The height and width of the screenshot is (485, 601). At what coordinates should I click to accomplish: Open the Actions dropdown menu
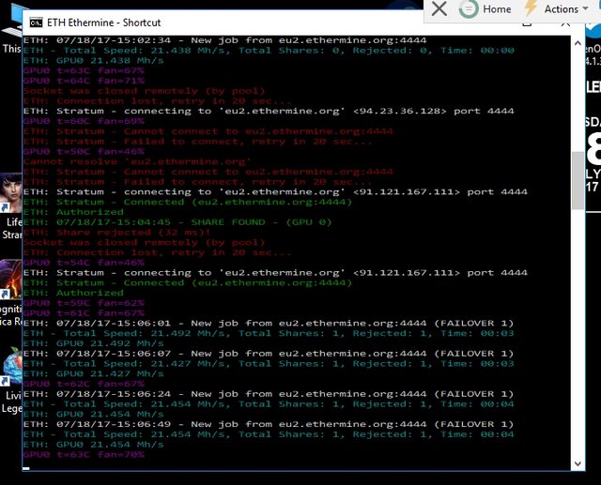(x=562, y=8)
